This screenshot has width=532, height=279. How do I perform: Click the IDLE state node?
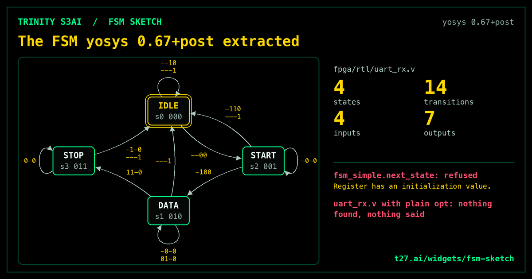(x=168, y=111)
